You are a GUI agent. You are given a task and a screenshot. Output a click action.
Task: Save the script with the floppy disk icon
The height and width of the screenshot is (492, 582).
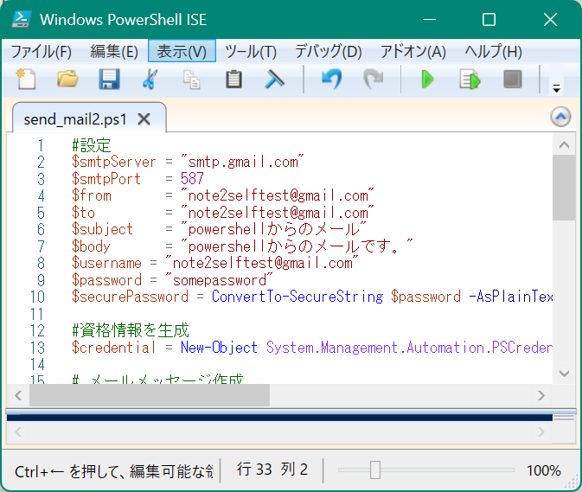click(x=109, y=80)
